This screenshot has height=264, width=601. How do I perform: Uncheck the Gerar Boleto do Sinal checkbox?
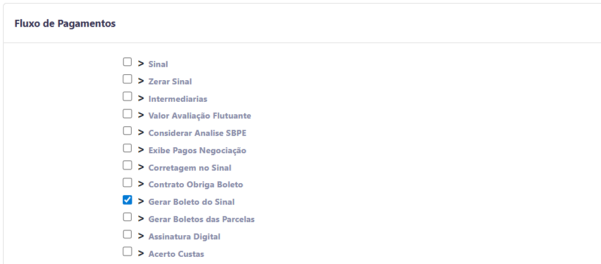pos(127,200)
